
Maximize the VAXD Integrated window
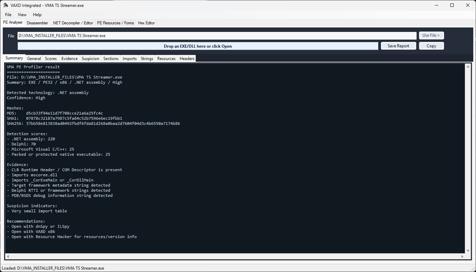point(452,5)
